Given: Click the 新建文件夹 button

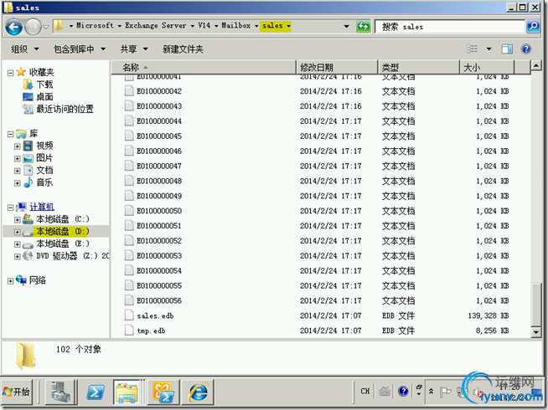Looking at the screenshot, I should pos(183,49).
